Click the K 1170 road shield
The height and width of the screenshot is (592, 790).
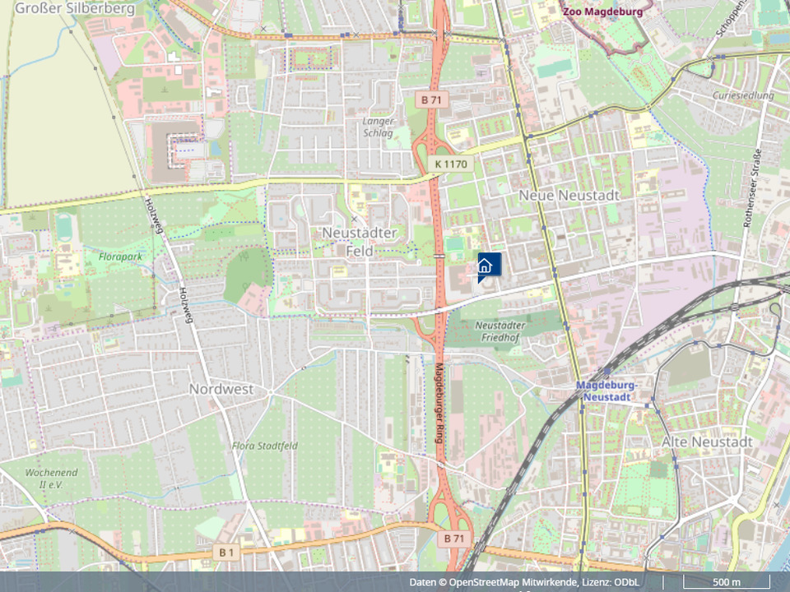451,164
